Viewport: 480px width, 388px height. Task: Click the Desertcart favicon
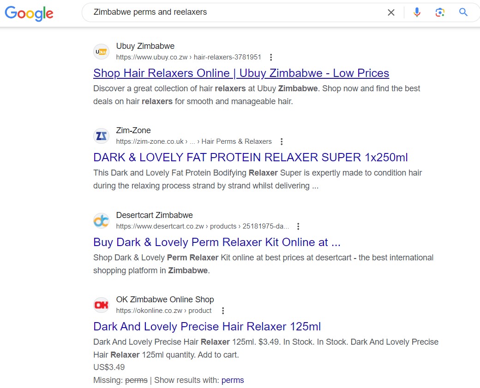(101, 220)
